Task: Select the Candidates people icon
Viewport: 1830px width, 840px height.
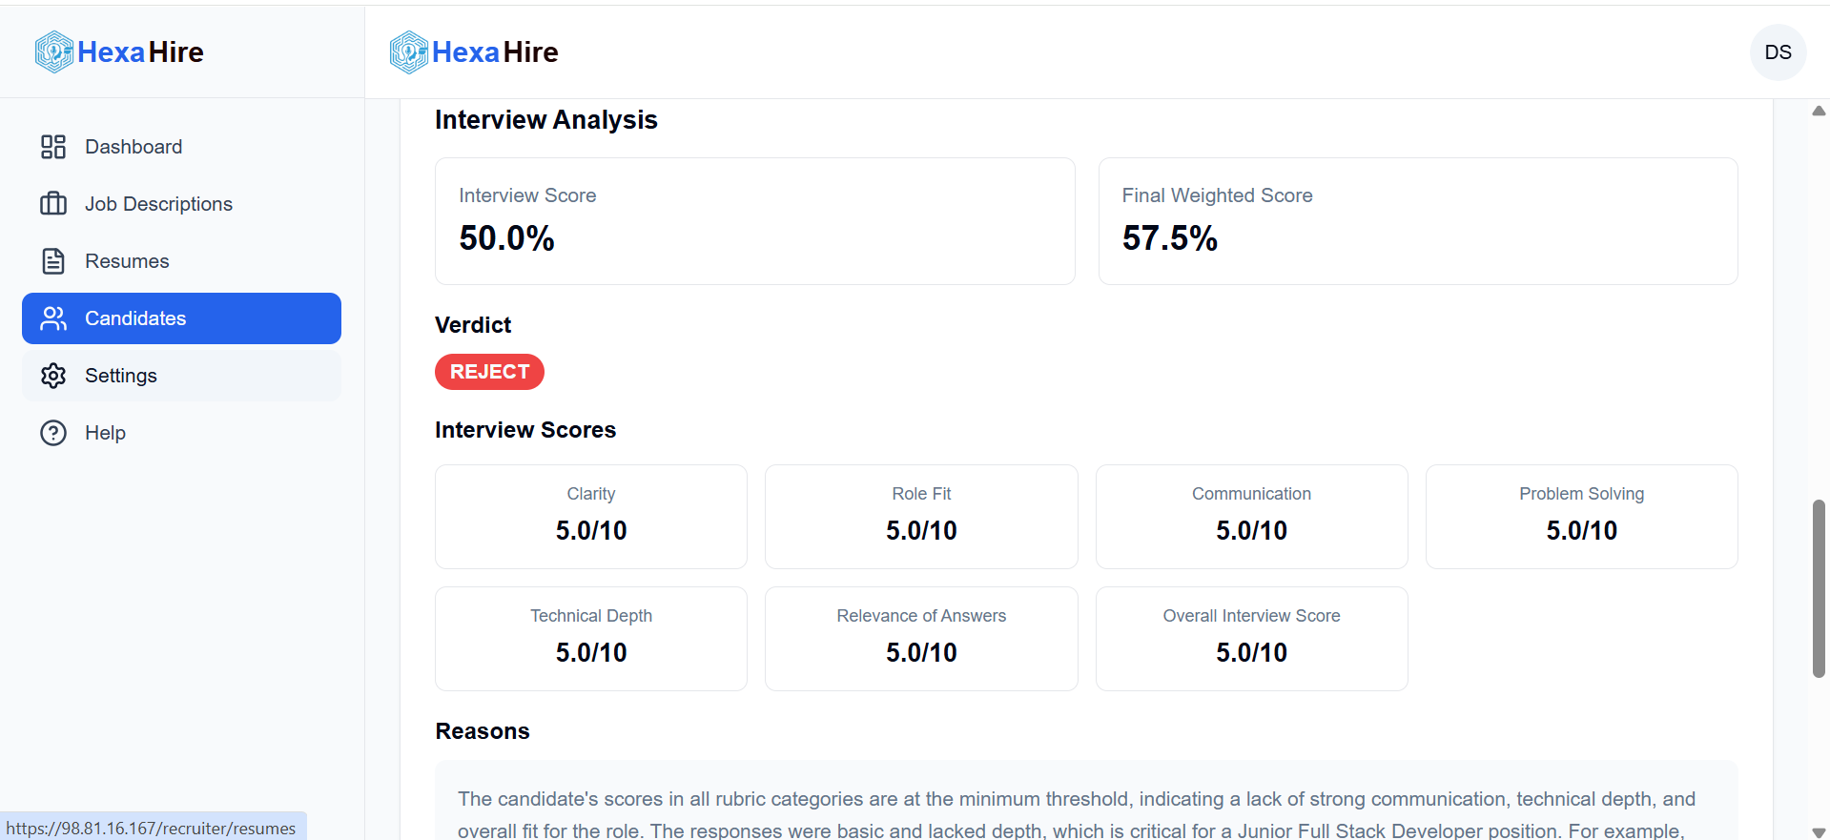Action: pyautogui.click(x=52, y=318)
